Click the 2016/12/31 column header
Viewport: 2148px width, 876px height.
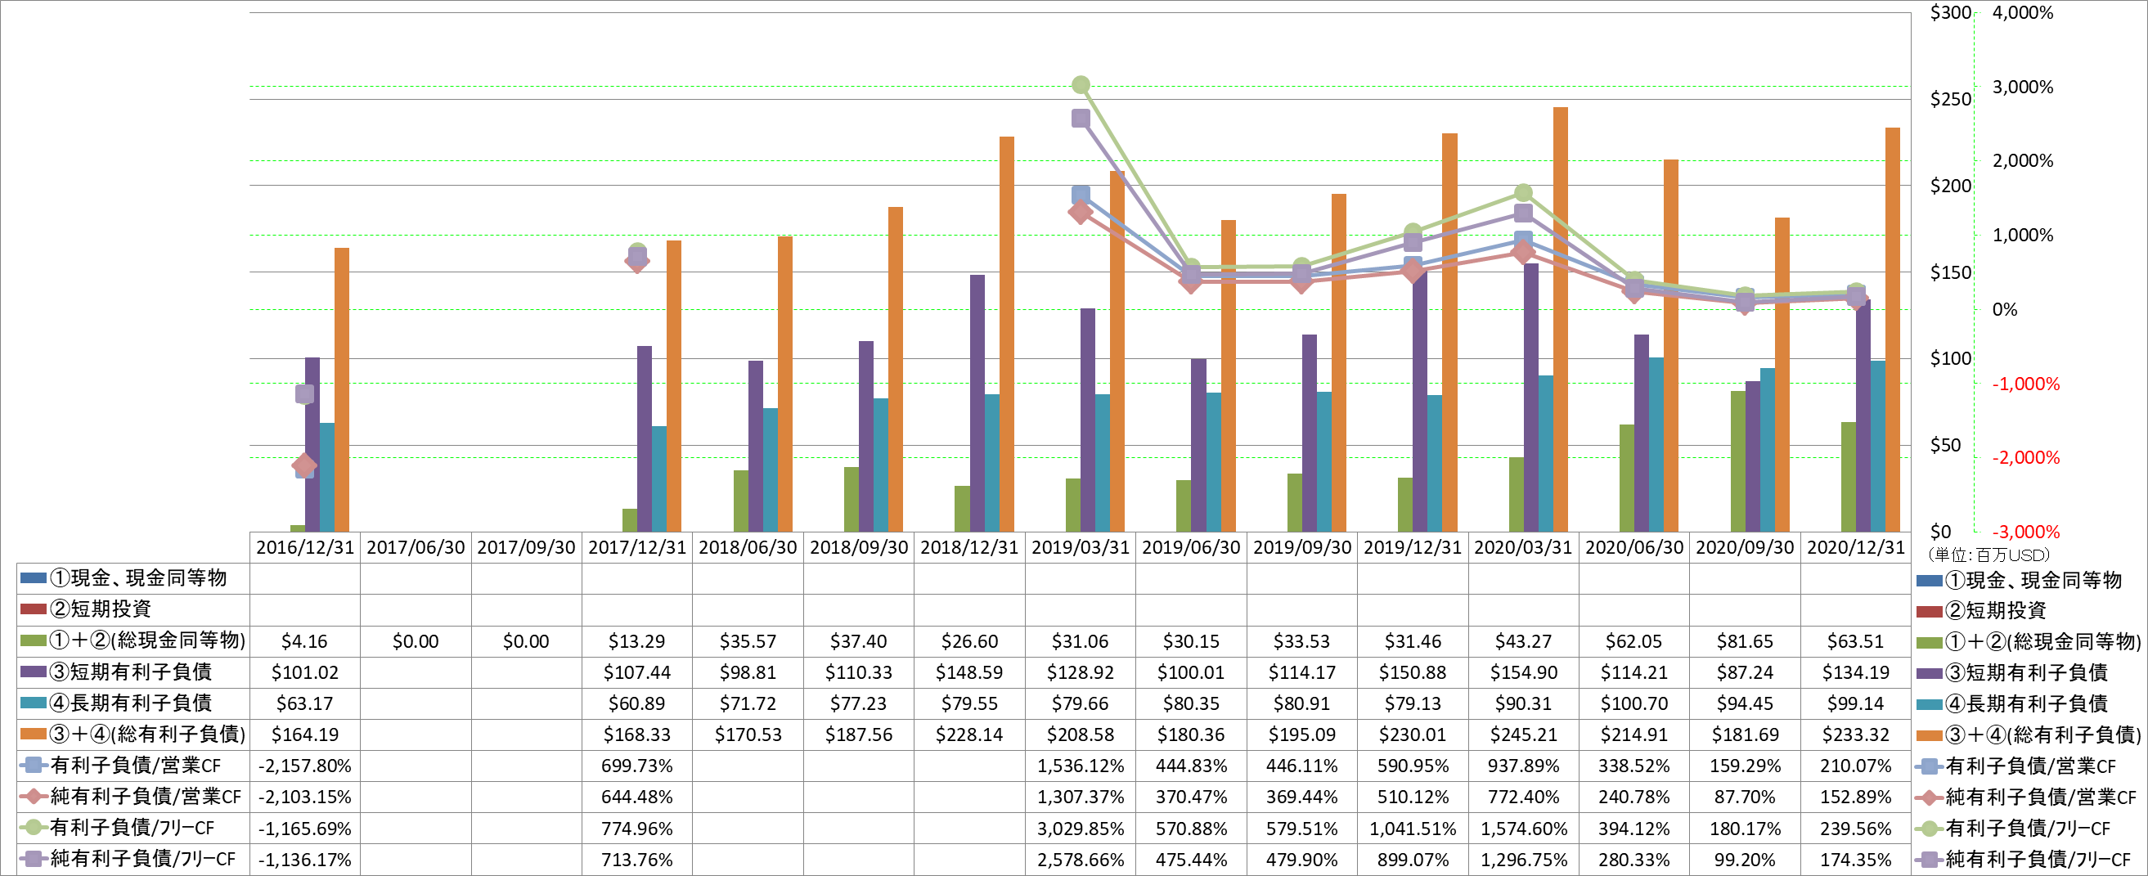[x=304, y=548]
